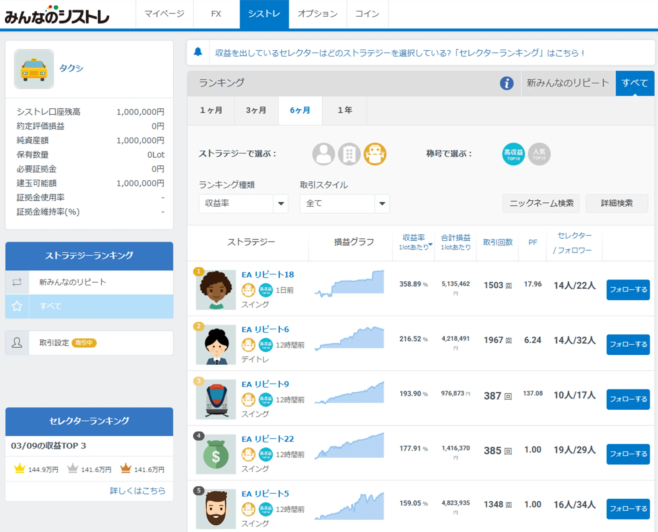Toggle the 高収益 TOP10 badge filter
Viewport: 658px width, 532px height.
(513, 154)
